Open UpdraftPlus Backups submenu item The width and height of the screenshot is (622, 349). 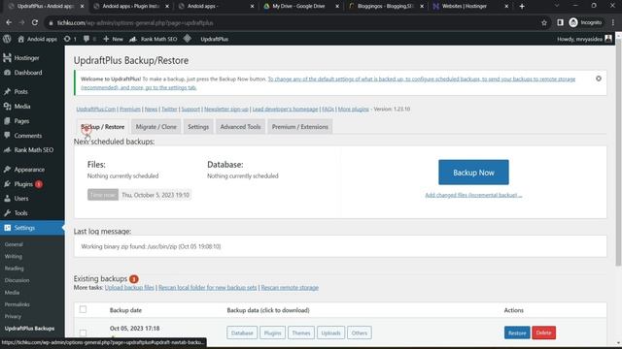point(30,329)
